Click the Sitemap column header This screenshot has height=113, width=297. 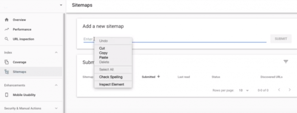(x=88, y=77)
